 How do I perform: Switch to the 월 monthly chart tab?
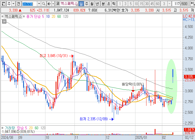tap(92, 4)
